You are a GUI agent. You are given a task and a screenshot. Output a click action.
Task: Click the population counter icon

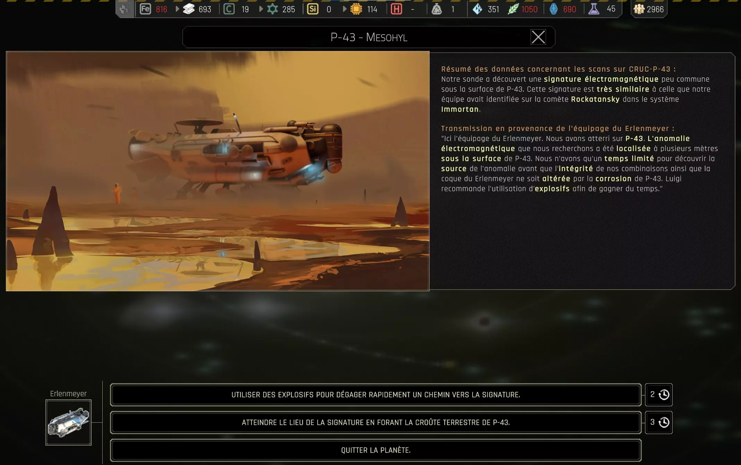639,9
